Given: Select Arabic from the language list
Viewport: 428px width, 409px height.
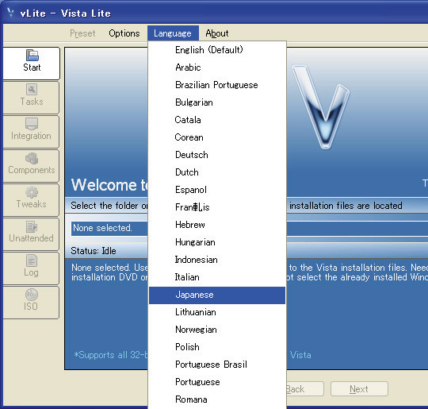Looking at the screenshot, I should pos(217,68).
